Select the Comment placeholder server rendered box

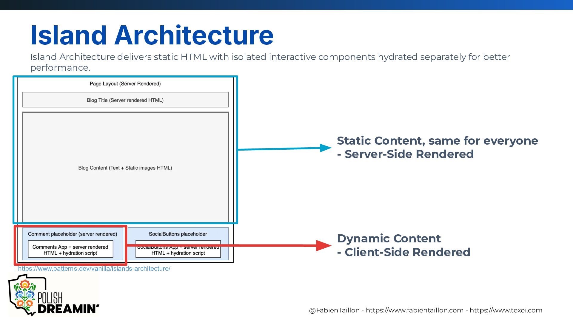click(73, 234)
